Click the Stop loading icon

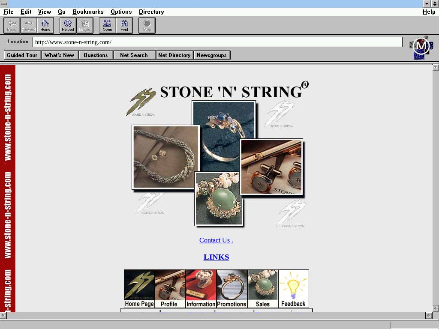[x=147, y=25]
